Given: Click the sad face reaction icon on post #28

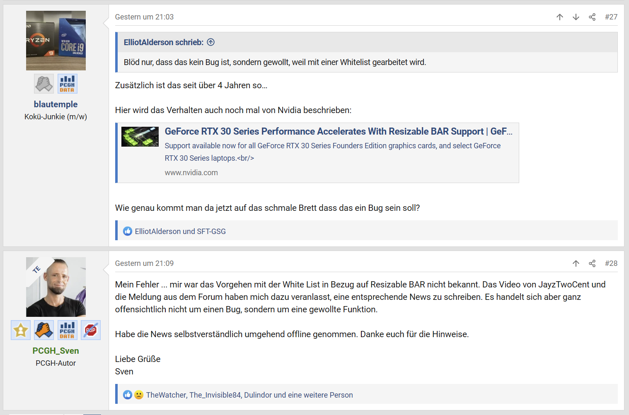Looking at the screenshot, I should 139,395.
